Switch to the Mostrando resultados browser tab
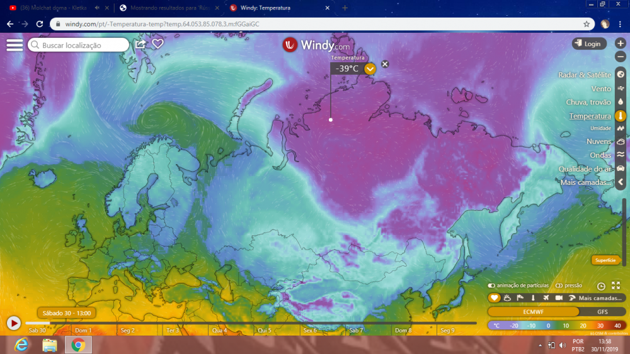630x354 pixels. pyautogui.click(x=169, y=8)
